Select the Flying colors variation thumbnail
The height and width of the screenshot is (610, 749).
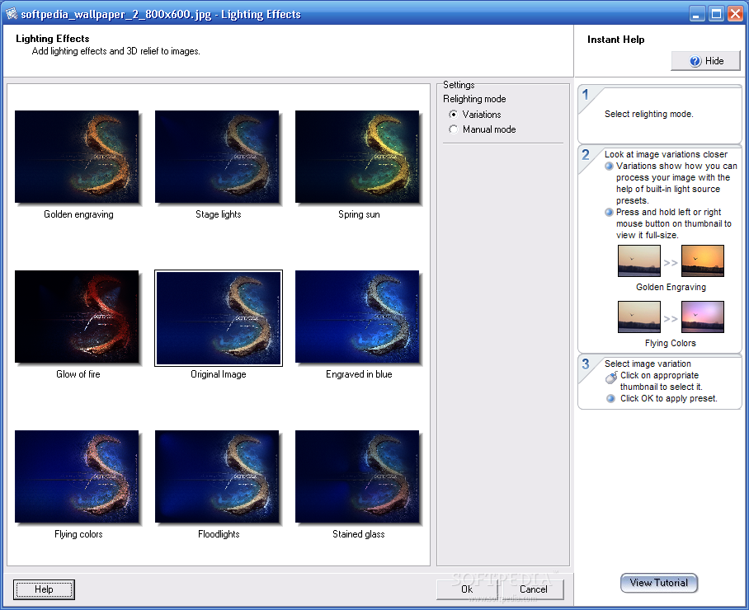[77, 476]
